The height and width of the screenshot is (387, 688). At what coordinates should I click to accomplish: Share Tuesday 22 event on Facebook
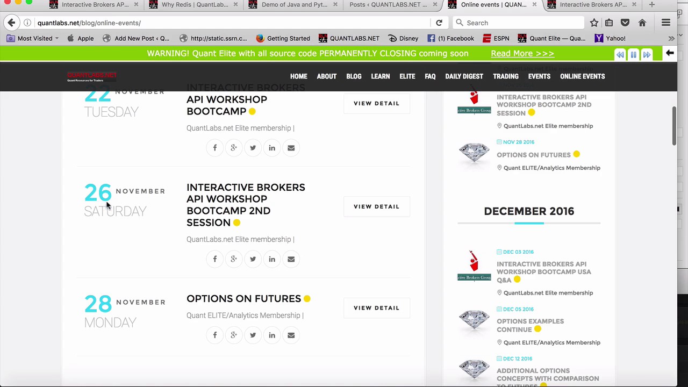(214, 148)
